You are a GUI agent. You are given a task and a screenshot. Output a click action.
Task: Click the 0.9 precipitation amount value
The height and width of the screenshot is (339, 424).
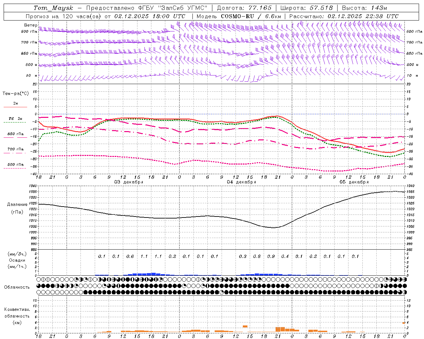pyautogui.click(x=271, y=257)
